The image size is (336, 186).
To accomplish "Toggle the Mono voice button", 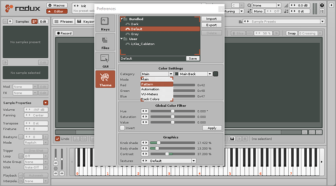I will point(258,11).
